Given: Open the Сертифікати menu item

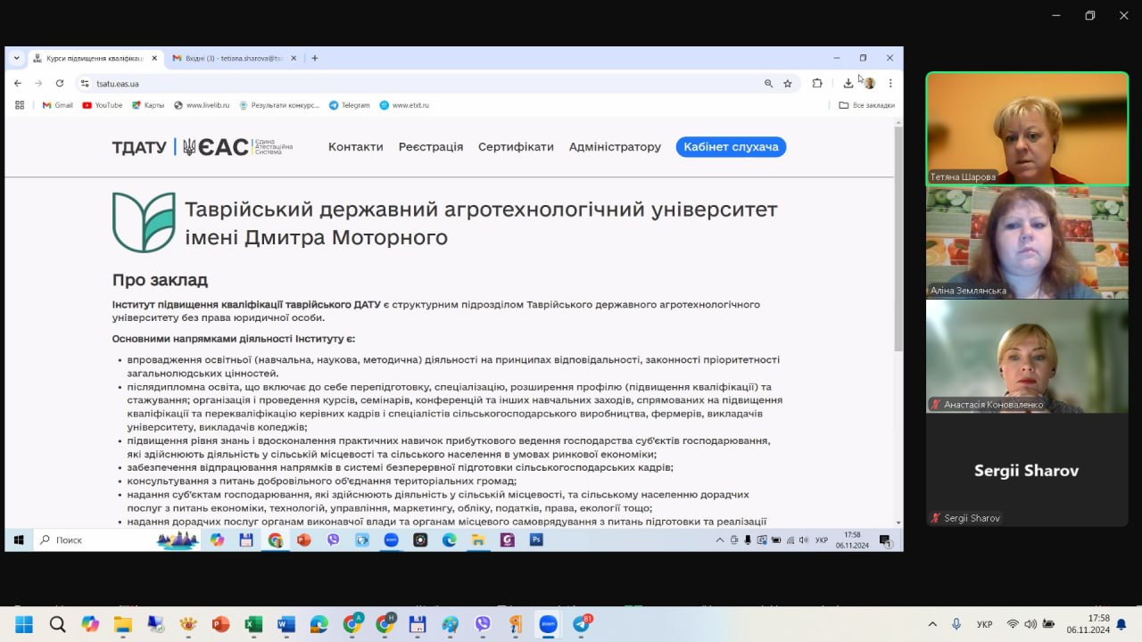Looking at the screenshot, I should (516, 147).
